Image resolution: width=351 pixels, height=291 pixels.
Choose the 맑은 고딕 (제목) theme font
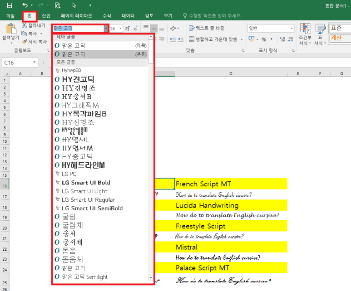point(100,45)
